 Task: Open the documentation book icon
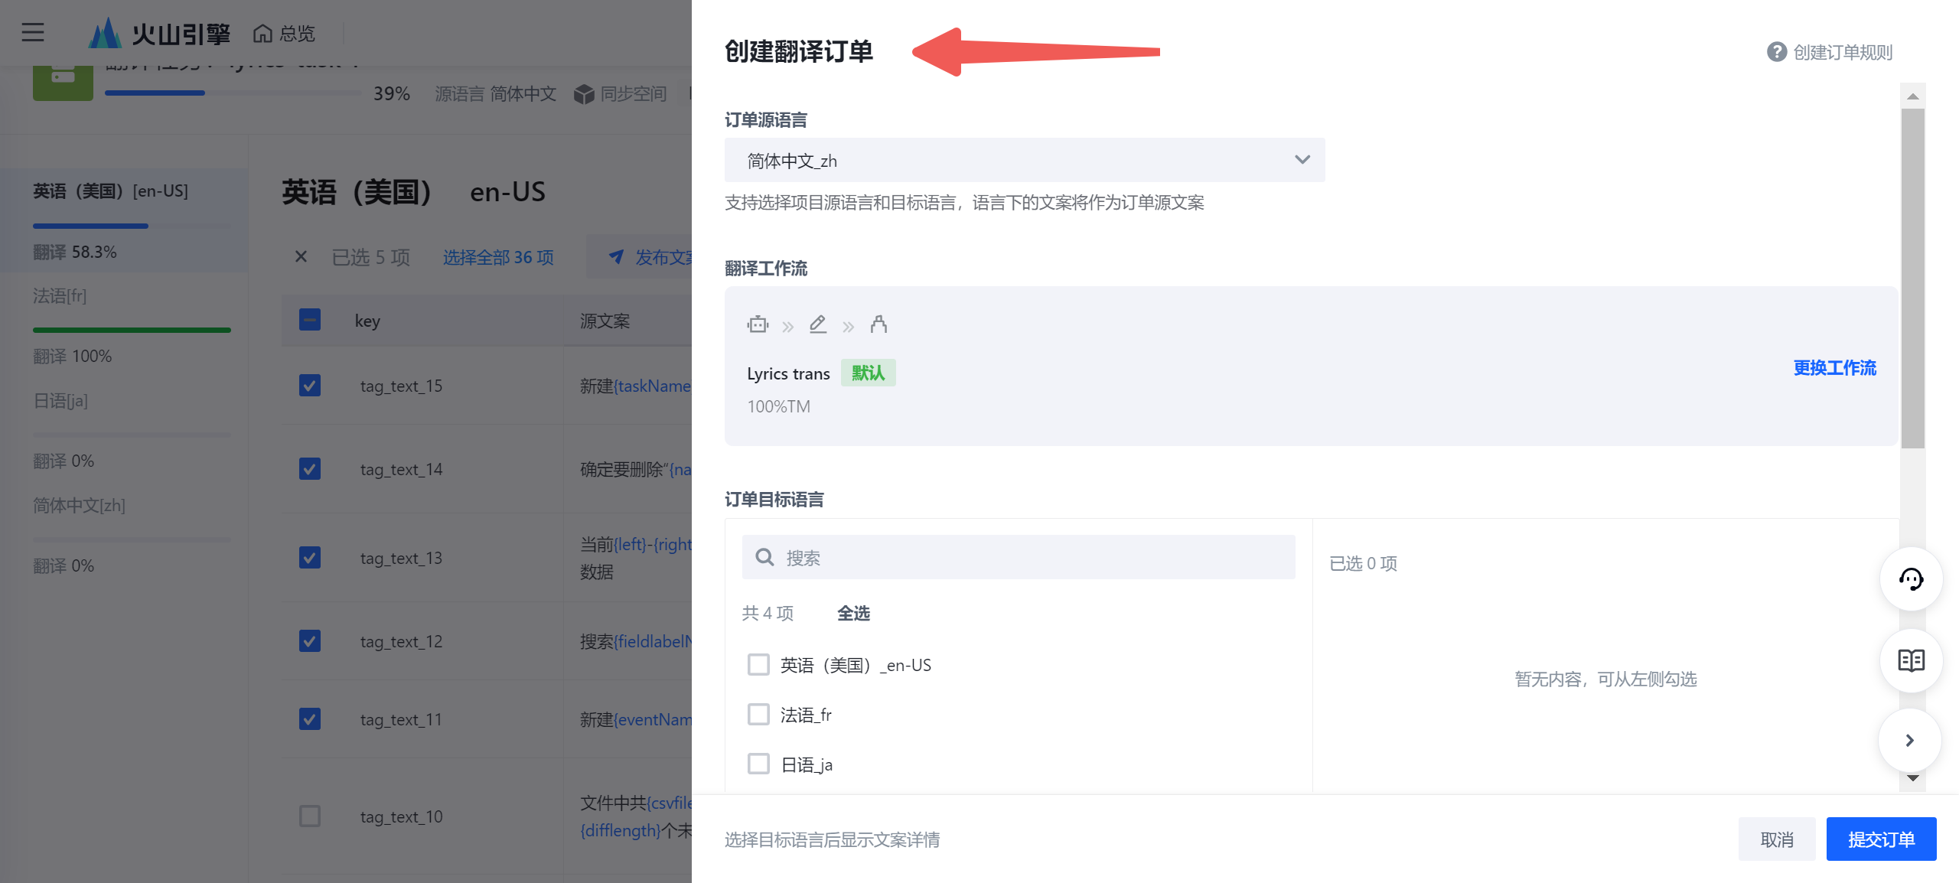coord(1911,660)
